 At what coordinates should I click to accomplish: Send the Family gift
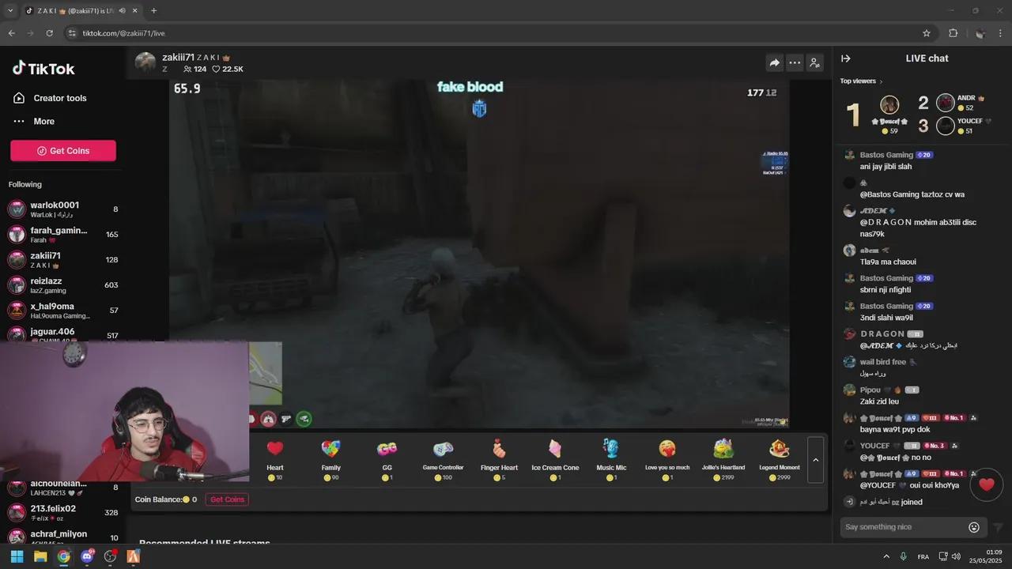click(x=330, y=459)
